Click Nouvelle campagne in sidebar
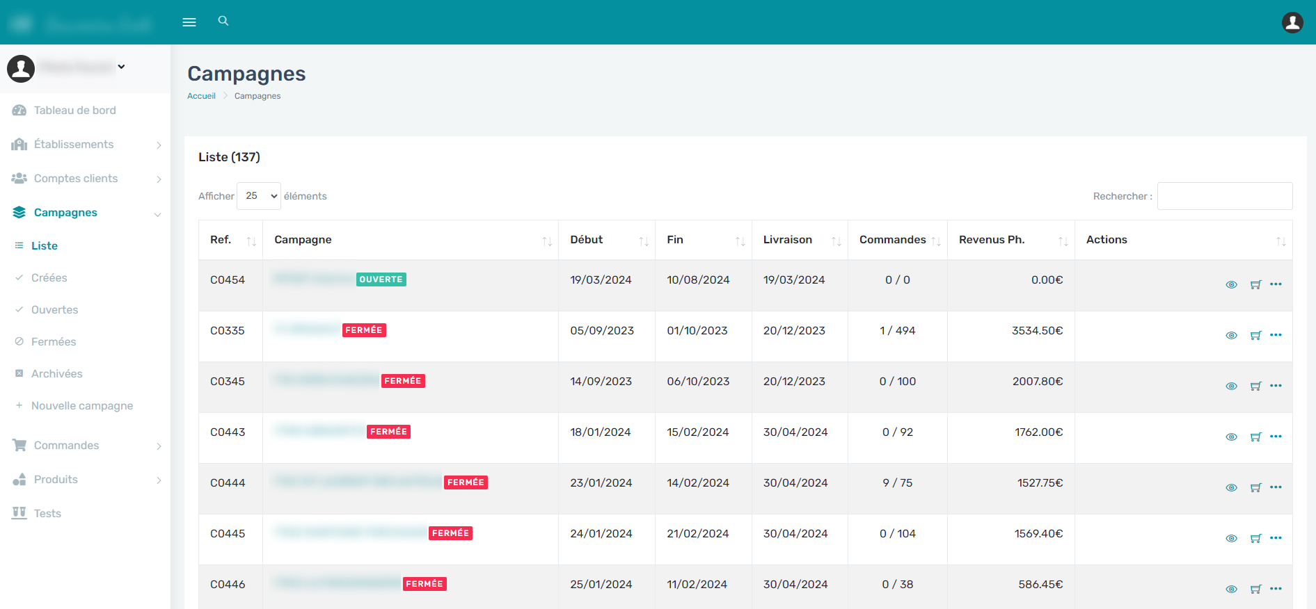Screen dimensions: 1316x609 point(81,406)
